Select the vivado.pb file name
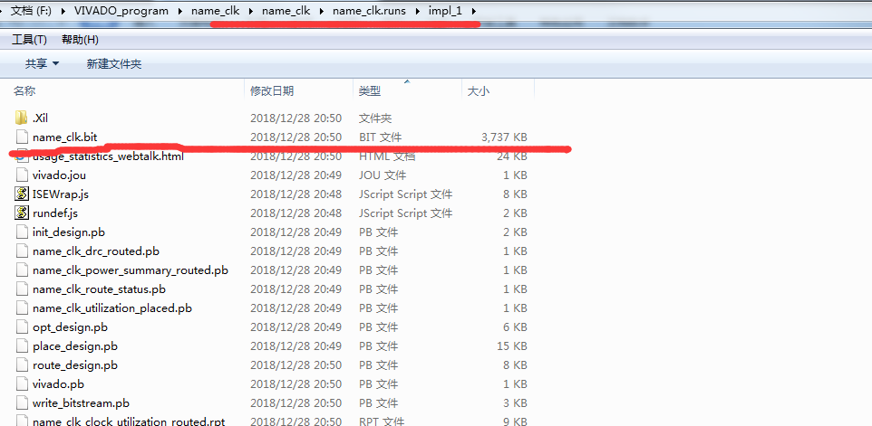This screenshot has height=426, width=872. [58, 383]
